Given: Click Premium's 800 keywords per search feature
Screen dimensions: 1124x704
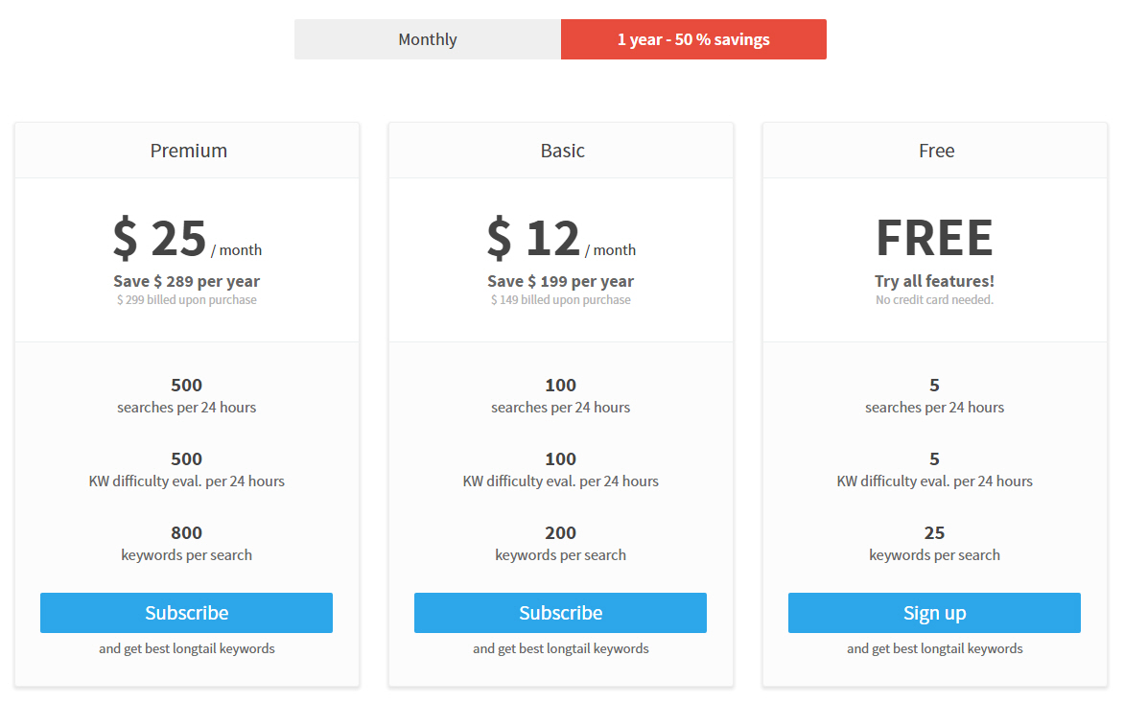Looking at the screenshot, I should click(186, 544).
